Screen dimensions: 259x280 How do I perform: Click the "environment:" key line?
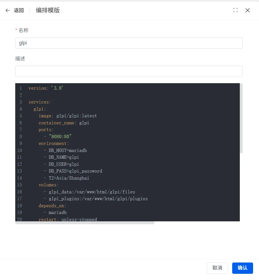[x=54, y=144]
